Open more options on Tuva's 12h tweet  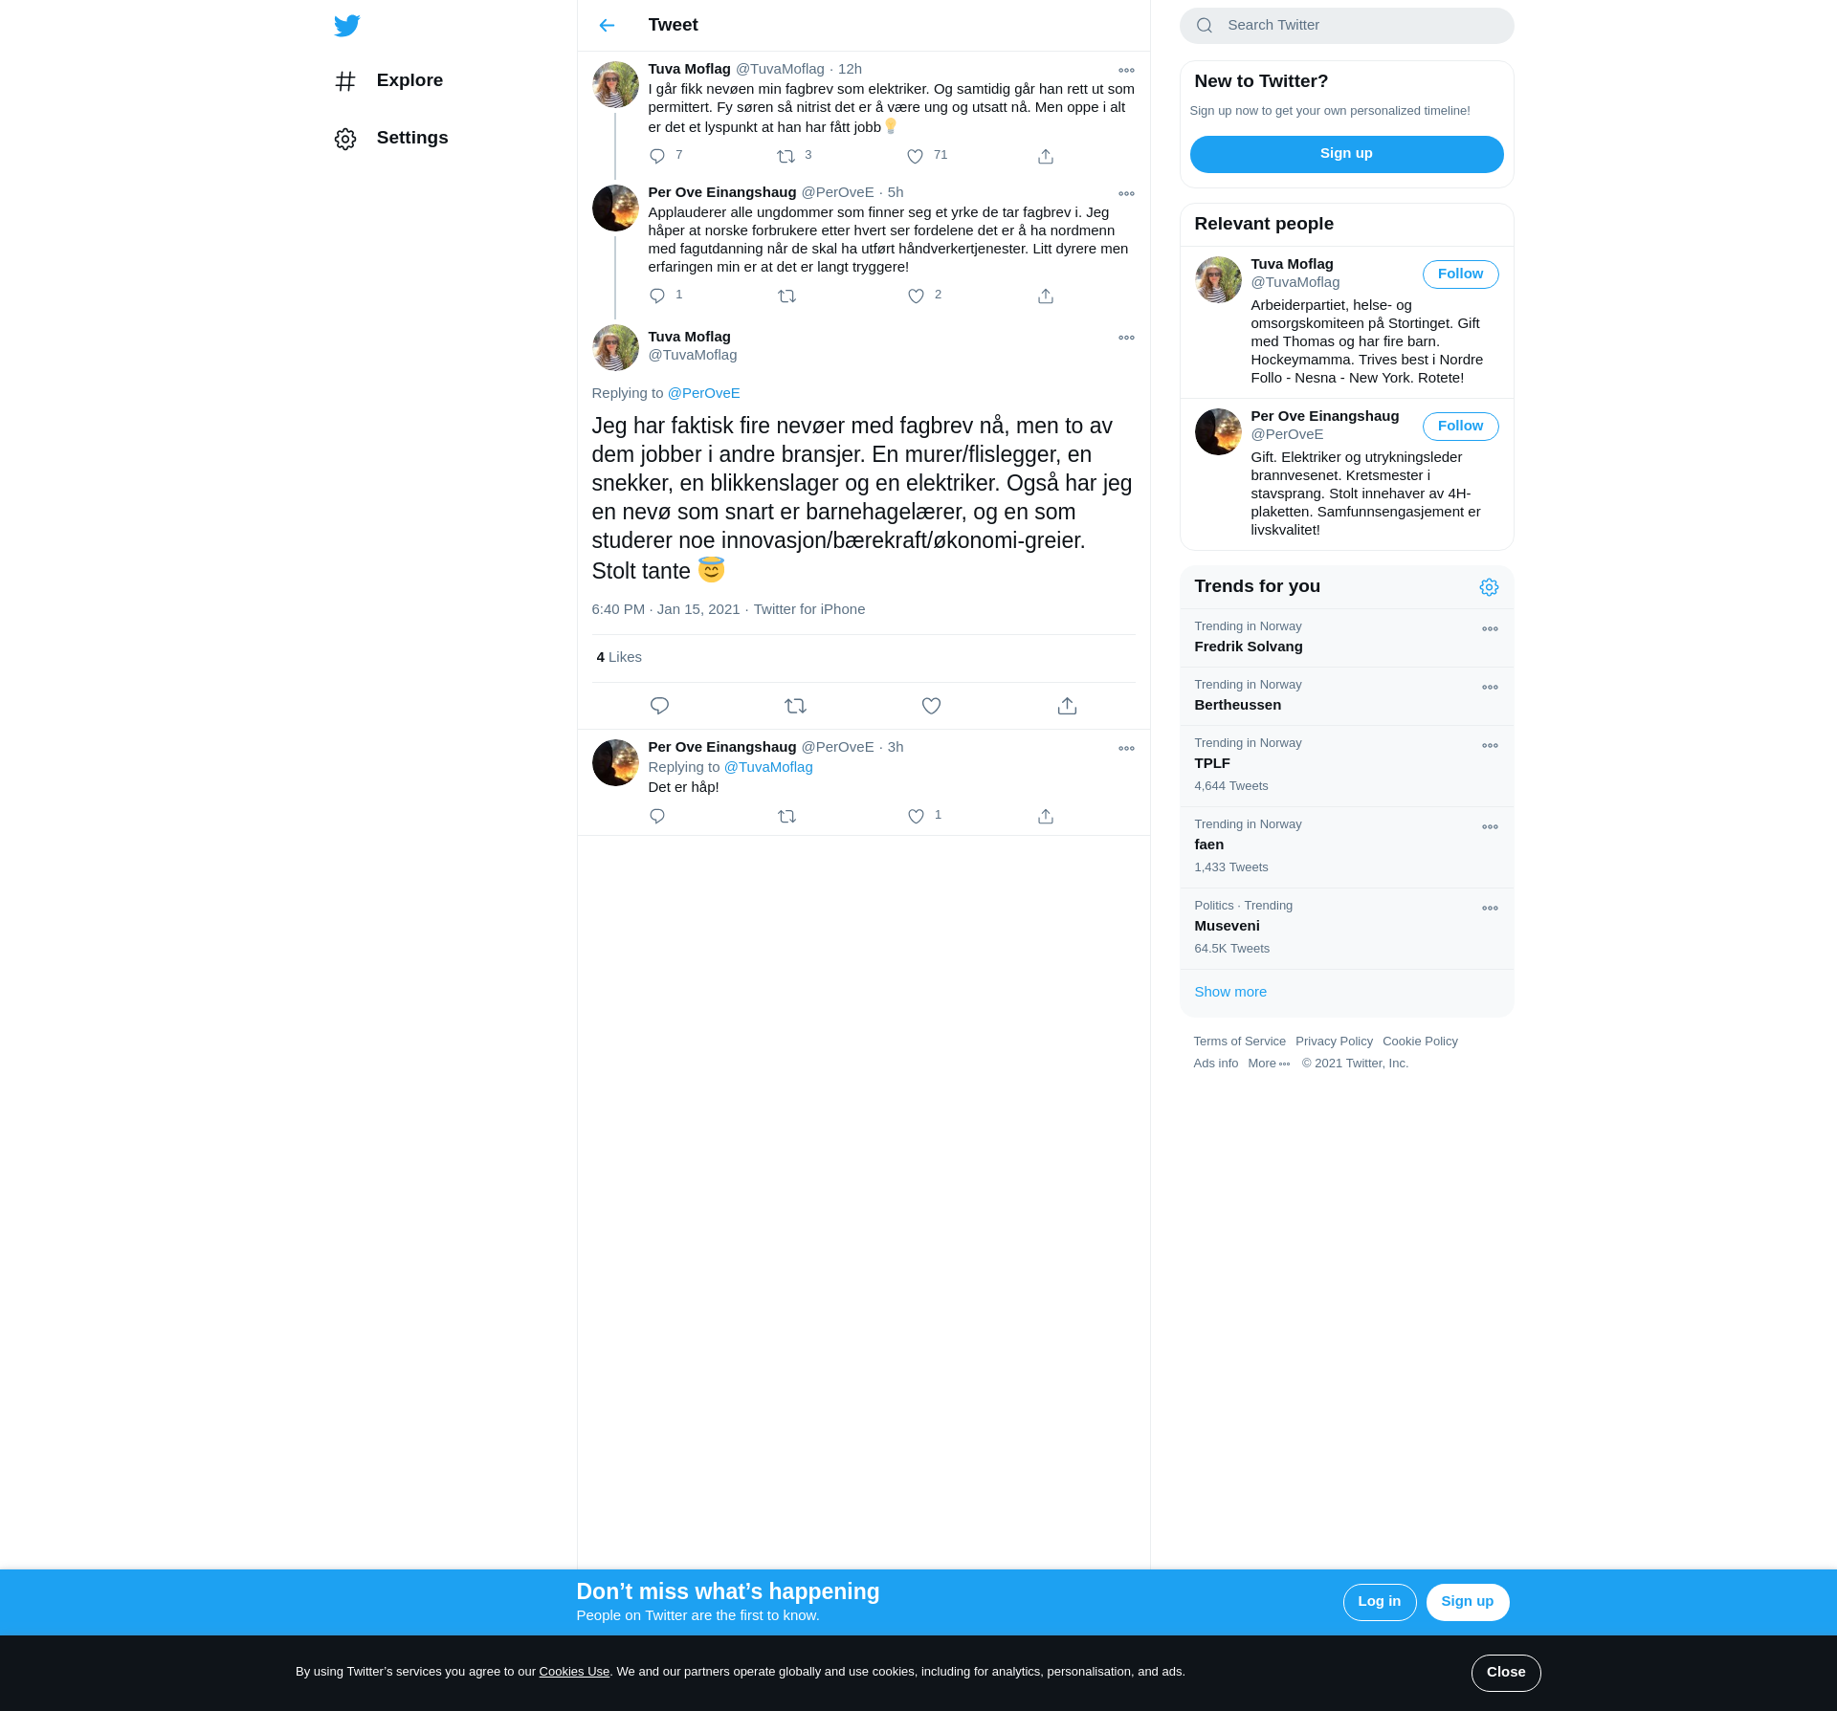pyautogui.click(x=1126, y=70)
